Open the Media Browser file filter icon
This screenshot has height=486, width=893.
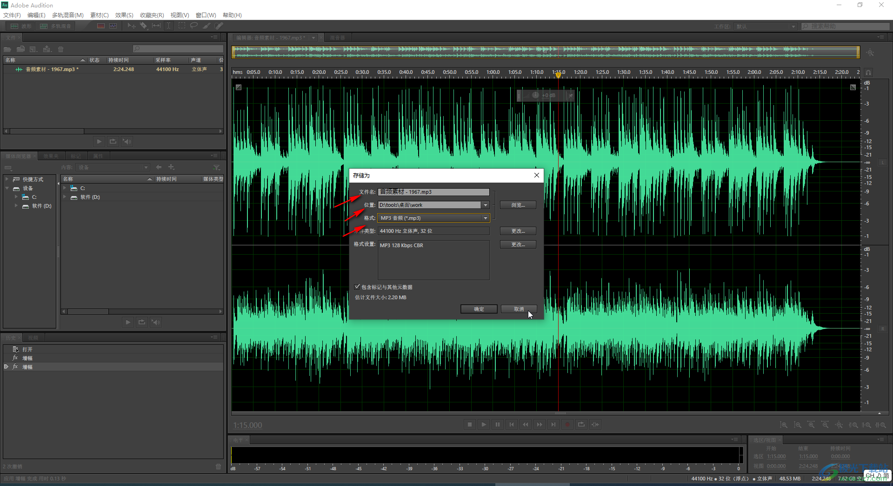click(x=216, y=167)
